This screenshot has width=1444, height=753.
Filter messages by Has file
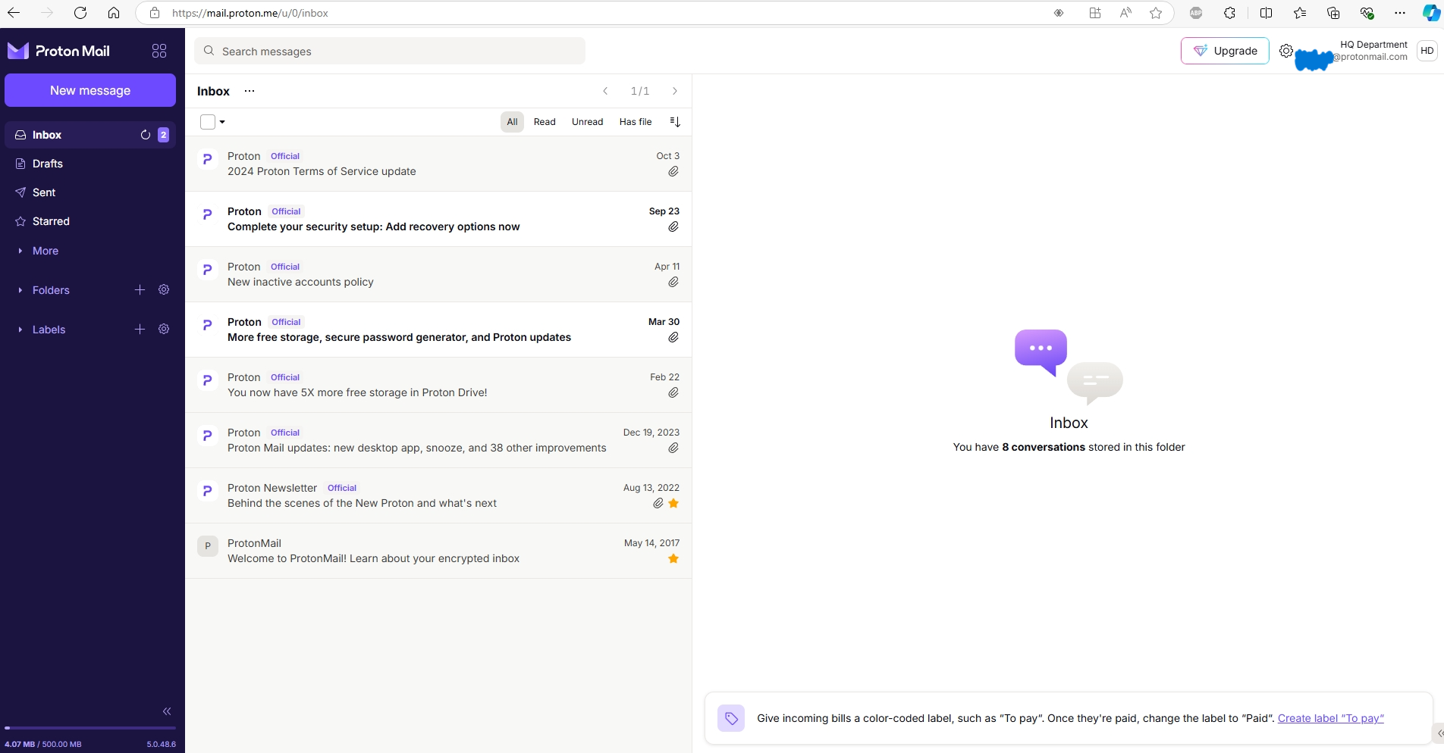[636, 122]
